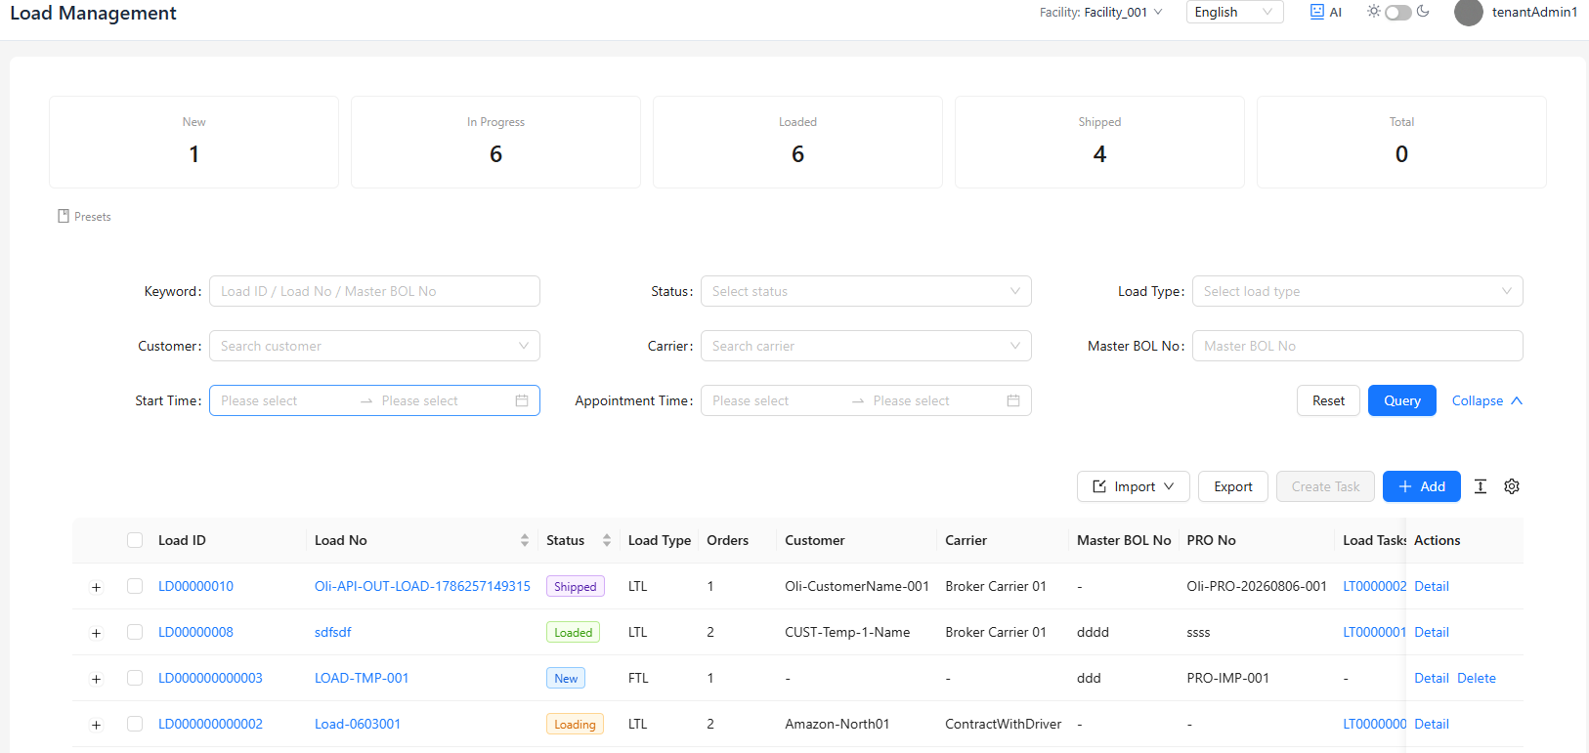Open the LD000000000003 load link
The width and height of the screenshot is (1589, 753).
pyautogui.click(x=210, y=678)
